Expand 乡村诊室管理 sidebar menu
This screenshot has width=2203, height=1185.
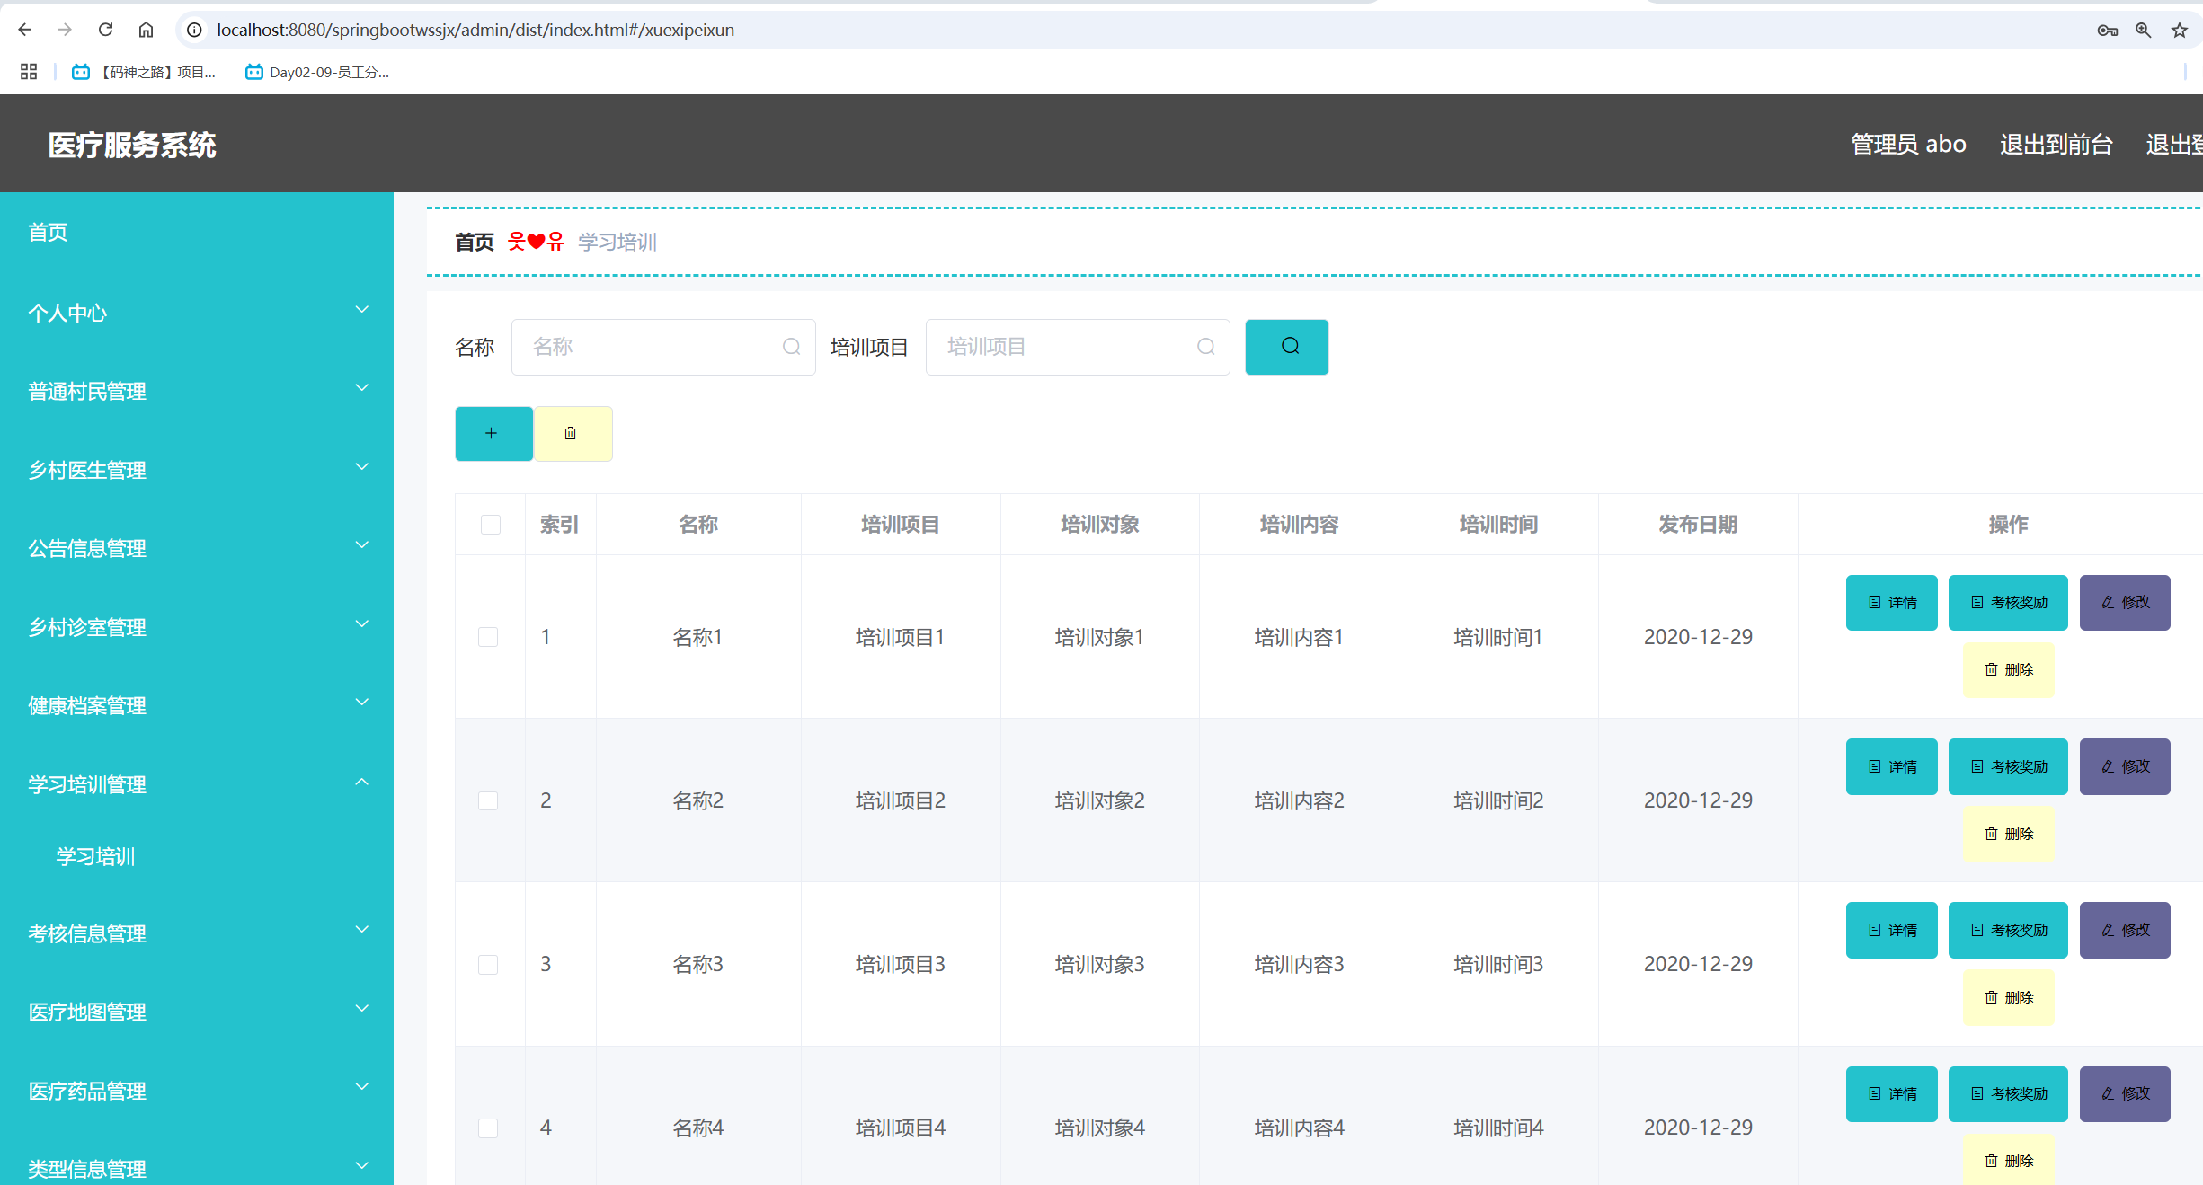point(197,627)
